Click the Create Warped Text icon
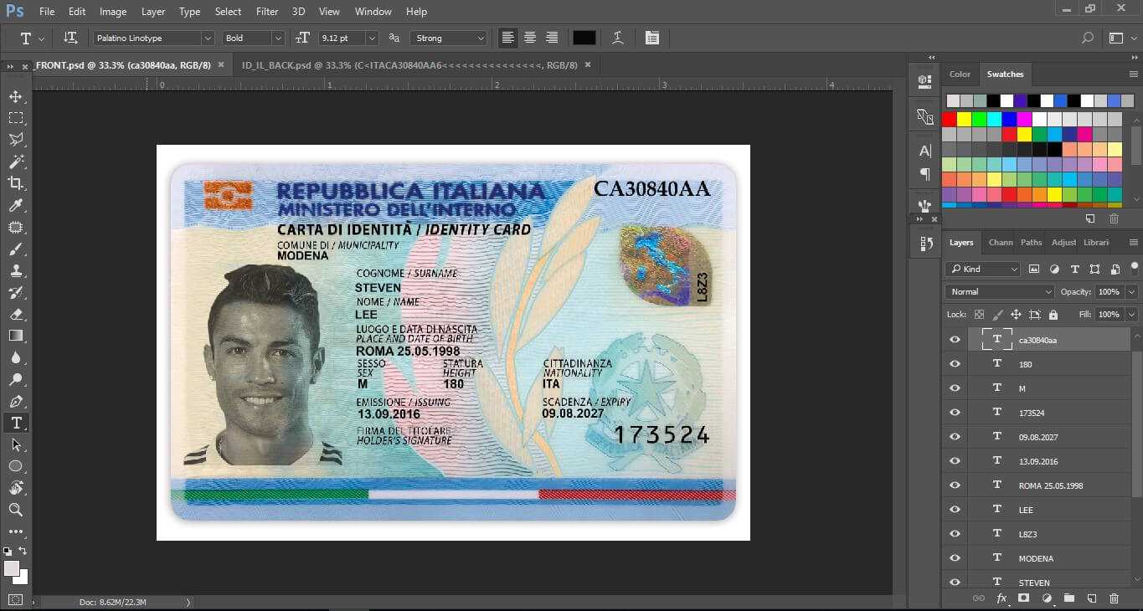The width and height of the screenshot is (1143, 611). [618, 38]
